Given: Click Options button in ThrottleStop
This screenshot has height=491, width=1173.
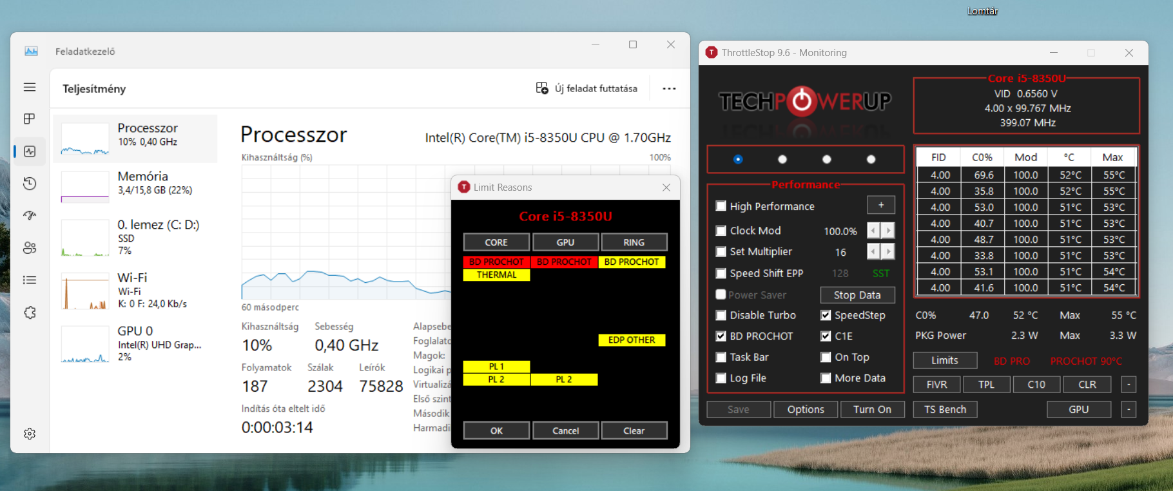Looking at the screenshot, I should (806, 409).
